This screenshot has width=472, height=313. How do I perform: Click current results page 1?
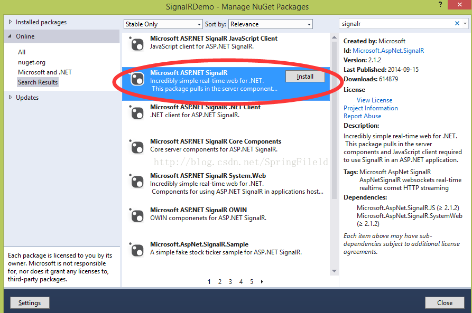point(209,282)
